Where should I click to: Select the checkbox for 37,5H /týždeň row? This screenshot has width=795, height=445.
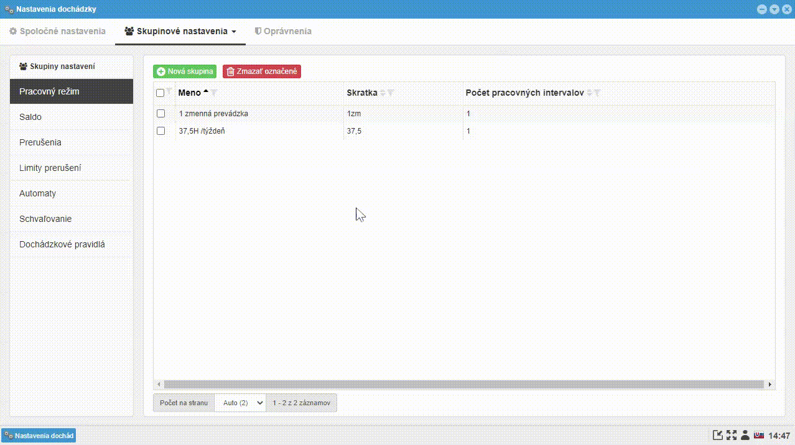pos(160,131)
